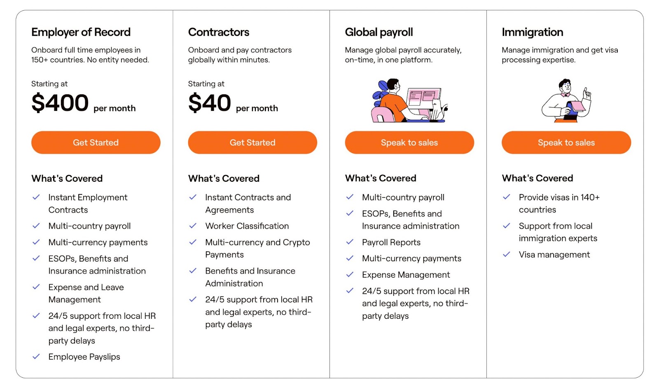Click Get Started under Contractors plan

(x=252, y=143)
